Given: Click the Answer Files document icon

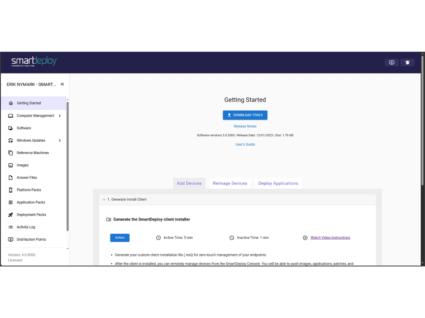Looking at the screenshot, I should pos(11,177).
